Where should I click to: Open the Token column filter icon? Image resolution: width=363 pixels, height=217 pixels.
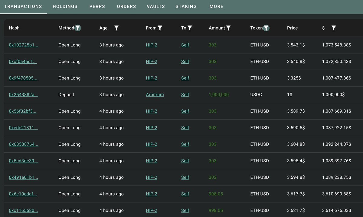pyautogui.click(x=266, y=28)
